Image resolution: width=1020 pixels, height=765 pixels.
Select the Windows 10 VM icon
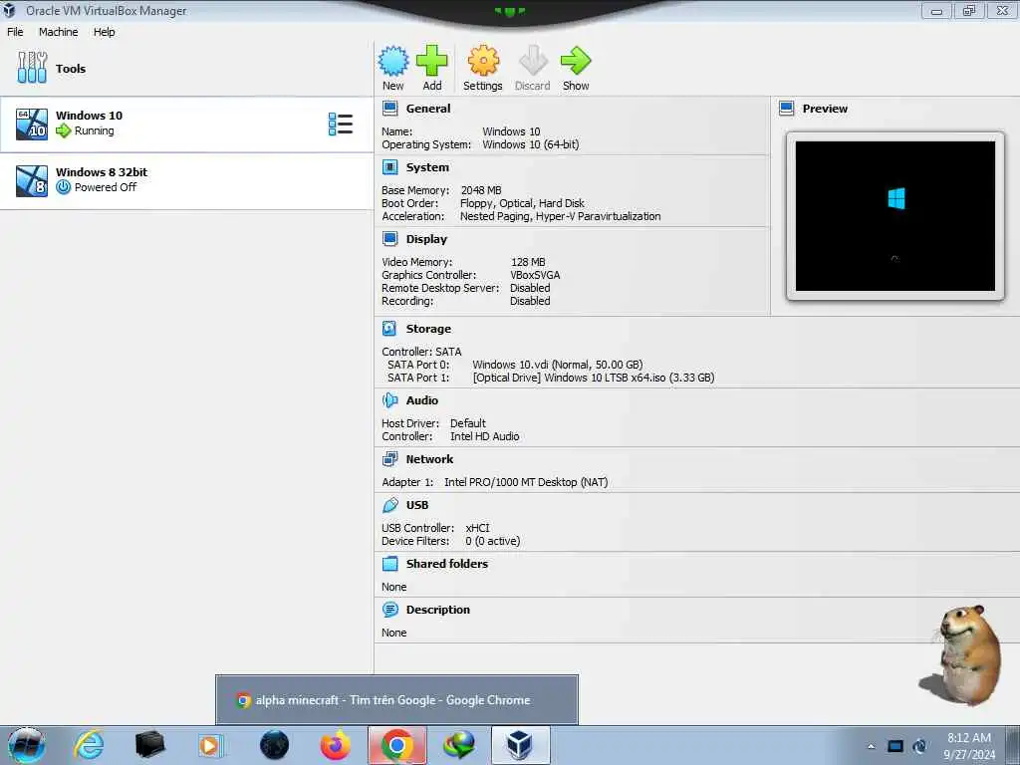coord(31,125)
